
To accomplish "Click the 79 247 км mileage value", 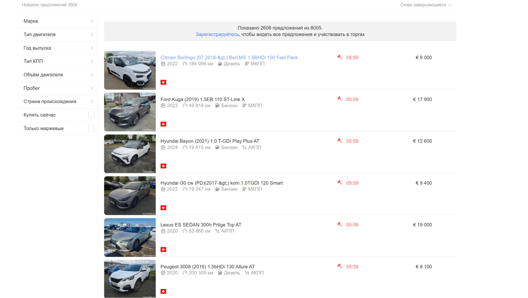I will [199, 189].
